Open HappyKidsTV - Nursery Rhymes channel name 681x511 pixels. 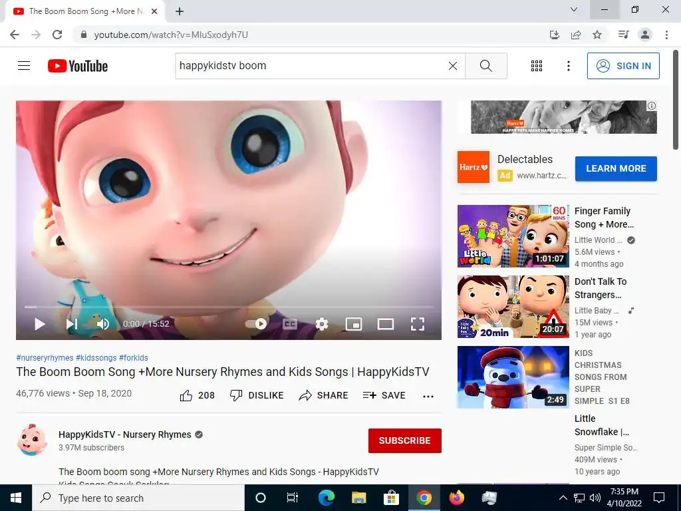pos(124,434)
